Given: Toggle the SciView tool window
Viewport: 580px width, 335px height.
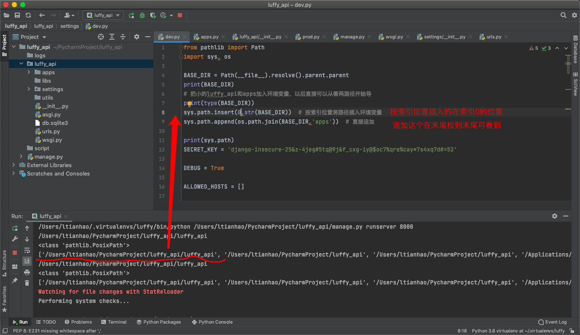Looking at the screenshot, I should [575, 84].
